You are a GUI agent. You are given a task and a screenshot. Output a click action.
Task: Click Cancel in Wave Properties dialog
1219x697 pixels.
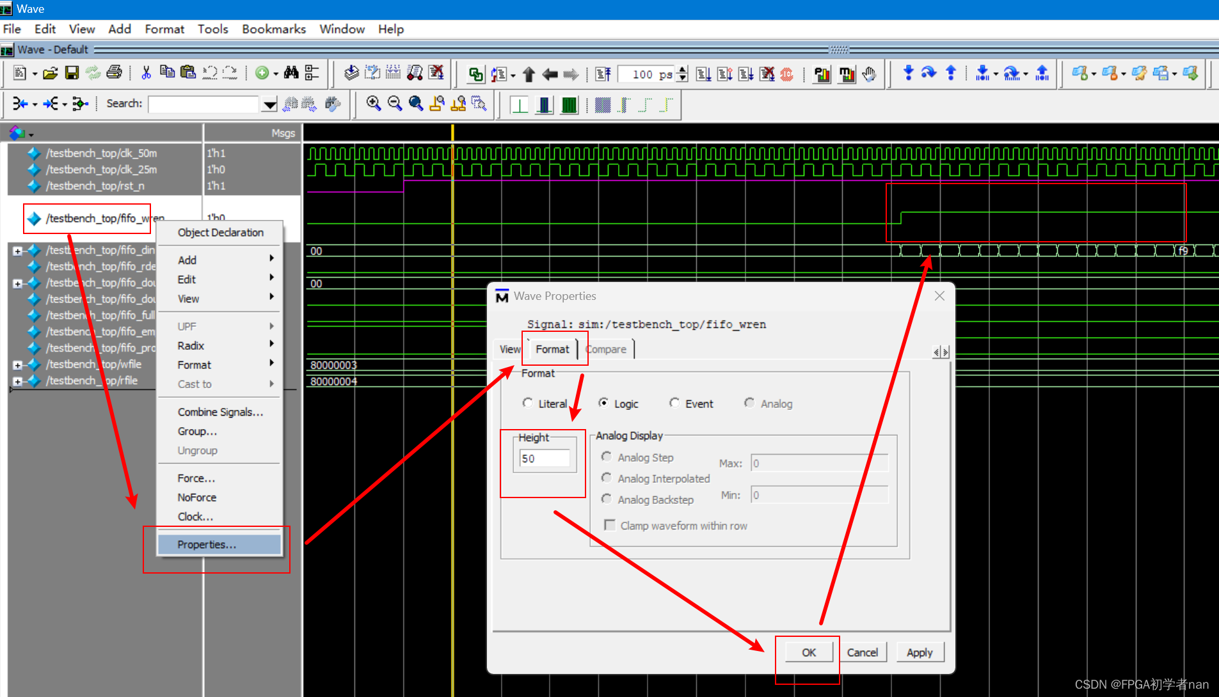click(863, 652)
